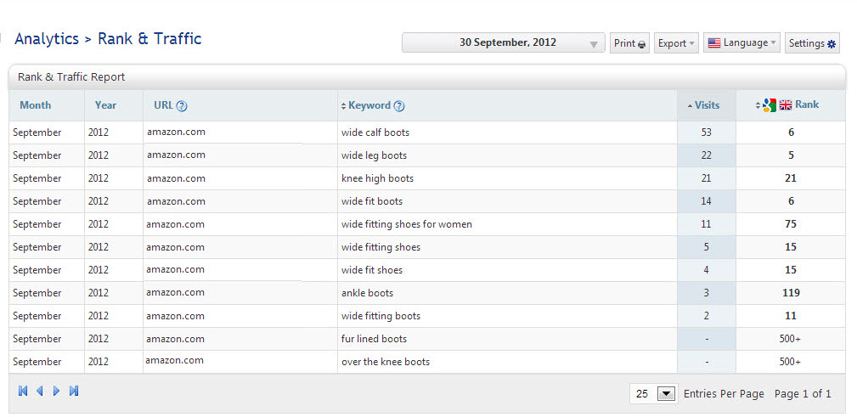Open the entries per page dropdown
Image resolution: width=857 pixels, height=417 pixels.
666,394
